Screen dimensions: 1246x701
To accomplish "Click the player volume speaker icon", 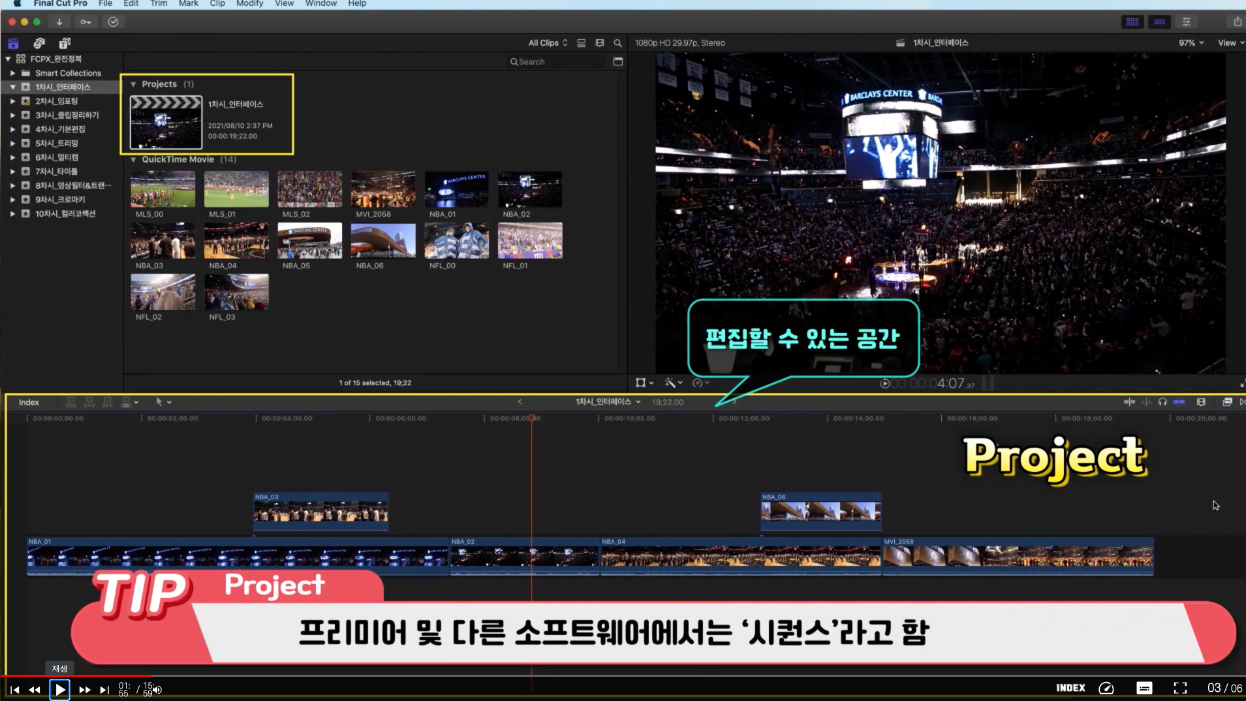I will 158,689.
